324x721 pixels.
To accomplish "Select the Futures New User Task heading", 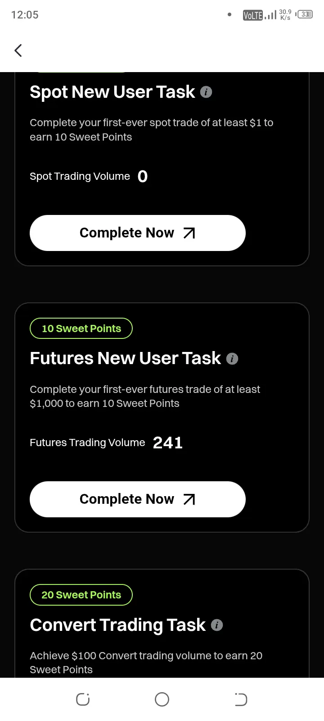I will pyautogui.click(x=125, y=359).
